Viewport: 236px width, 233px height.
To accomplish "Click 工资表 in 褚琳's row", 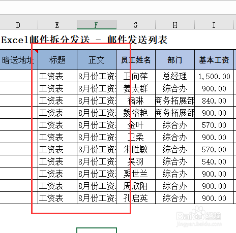I will (x=57, y=101).
